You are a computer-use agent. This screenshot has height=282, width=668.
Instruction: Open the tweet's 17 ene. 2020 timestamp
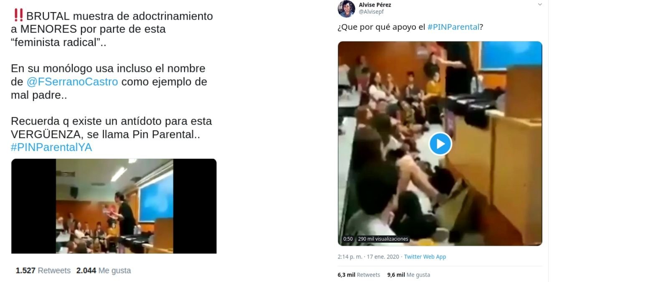pos(368,257)
